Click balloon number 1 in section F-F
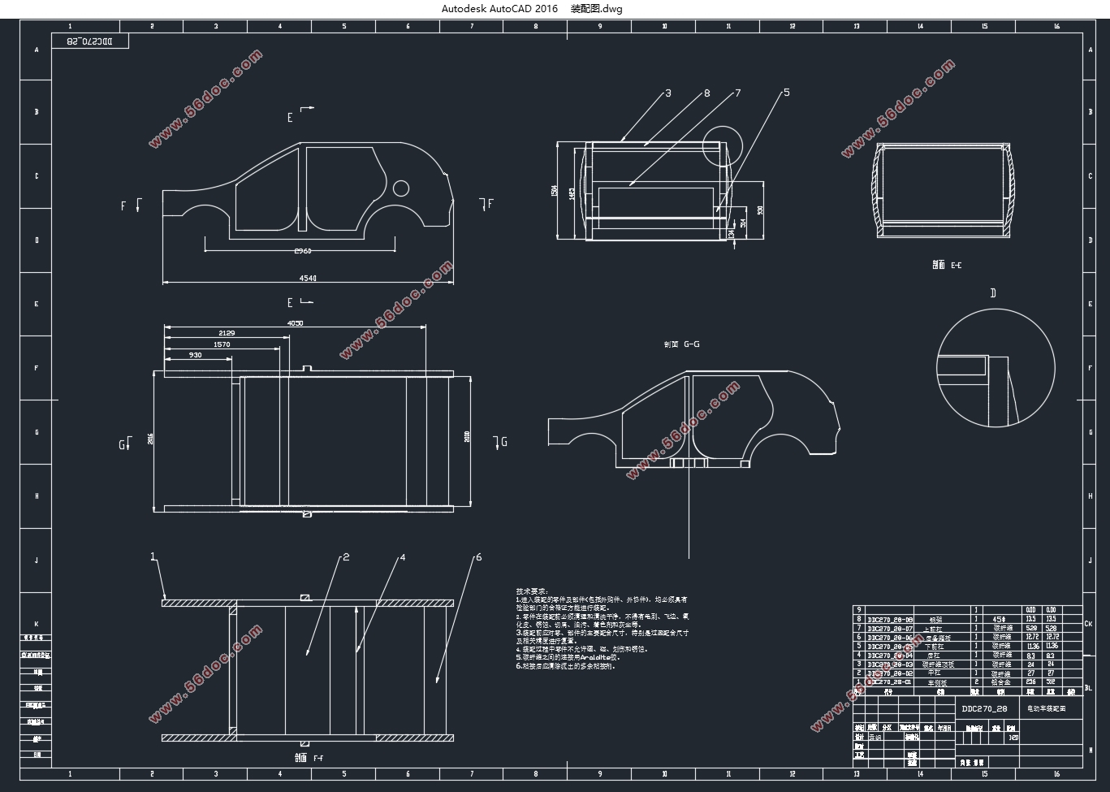The height and width of the screenshot is (792, 1110). (x=152, y=557)
